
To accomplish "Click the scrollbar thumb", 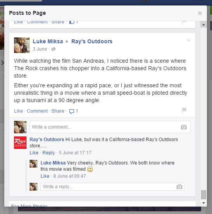I will [203, 195].
